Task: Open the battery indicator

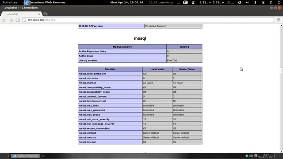Action: (x=271, y=3)
